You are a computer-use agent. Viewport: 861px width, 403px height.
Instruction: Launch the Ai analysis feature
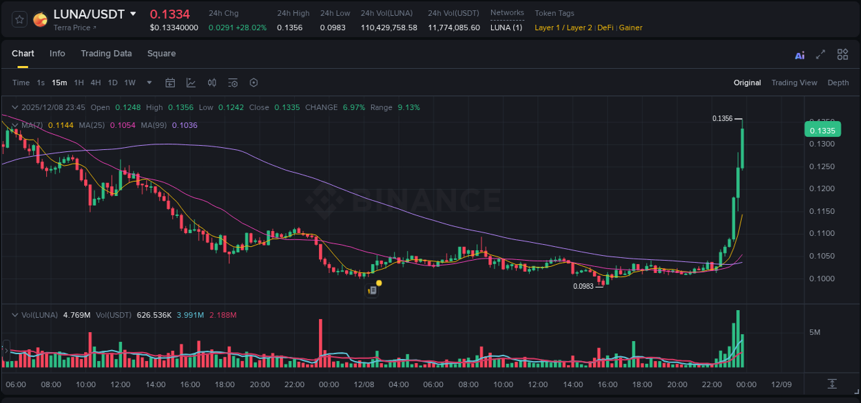pos(800,54)
